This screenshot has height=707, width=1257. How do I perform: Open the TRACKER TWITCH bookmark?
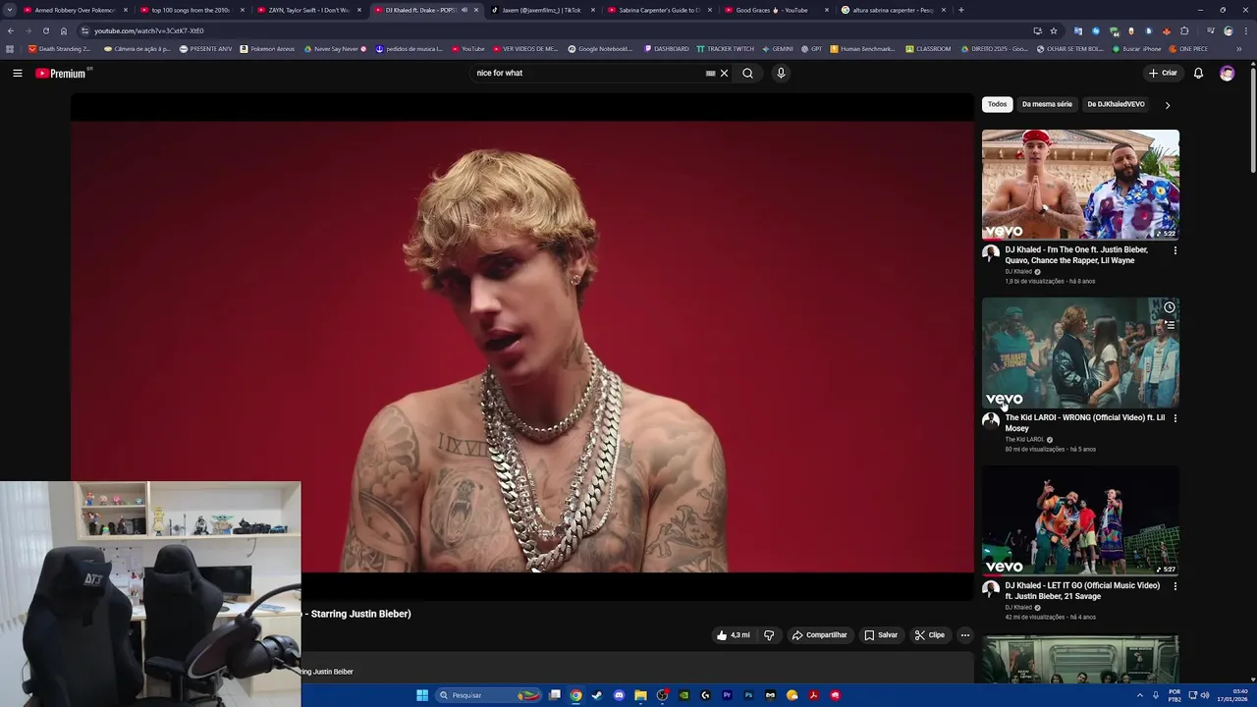pyautogui.click(x=725, y=48)
